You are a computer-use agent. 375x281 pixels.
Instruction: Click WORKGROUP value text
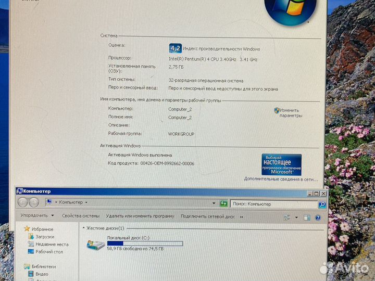pos(181,134)
